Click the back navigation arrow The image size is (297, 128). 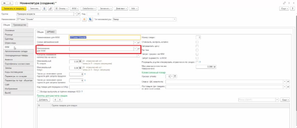click(4, 3)
